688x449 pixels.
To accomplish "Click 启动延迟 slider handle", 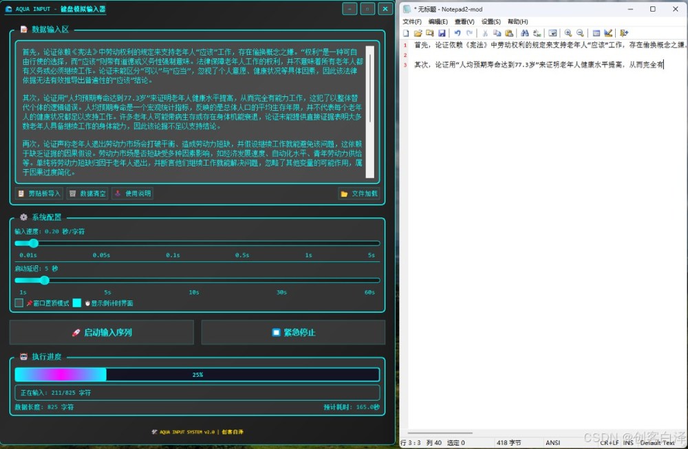I will [44, 281].
